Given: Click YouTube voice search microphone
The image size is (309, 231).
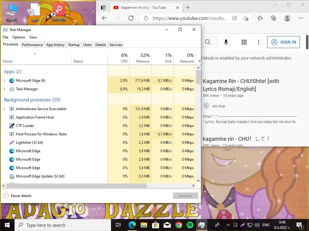Looking at the screenshot, I should tap(226, 42).
